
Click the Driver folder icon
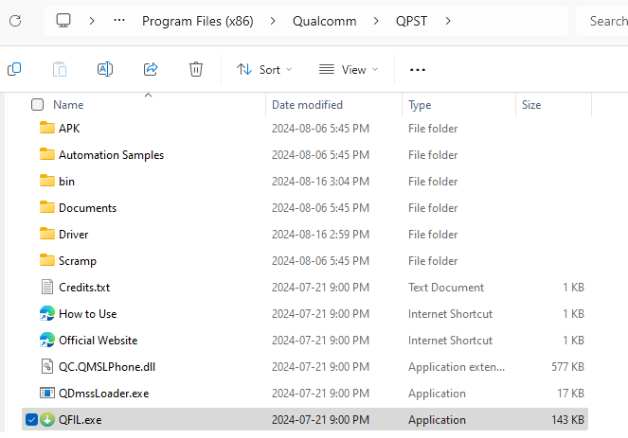tap(47, 234)
